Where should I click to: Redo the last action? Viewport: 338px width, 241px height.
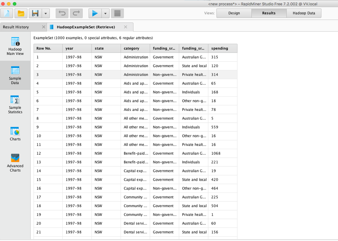pos(76,13)
